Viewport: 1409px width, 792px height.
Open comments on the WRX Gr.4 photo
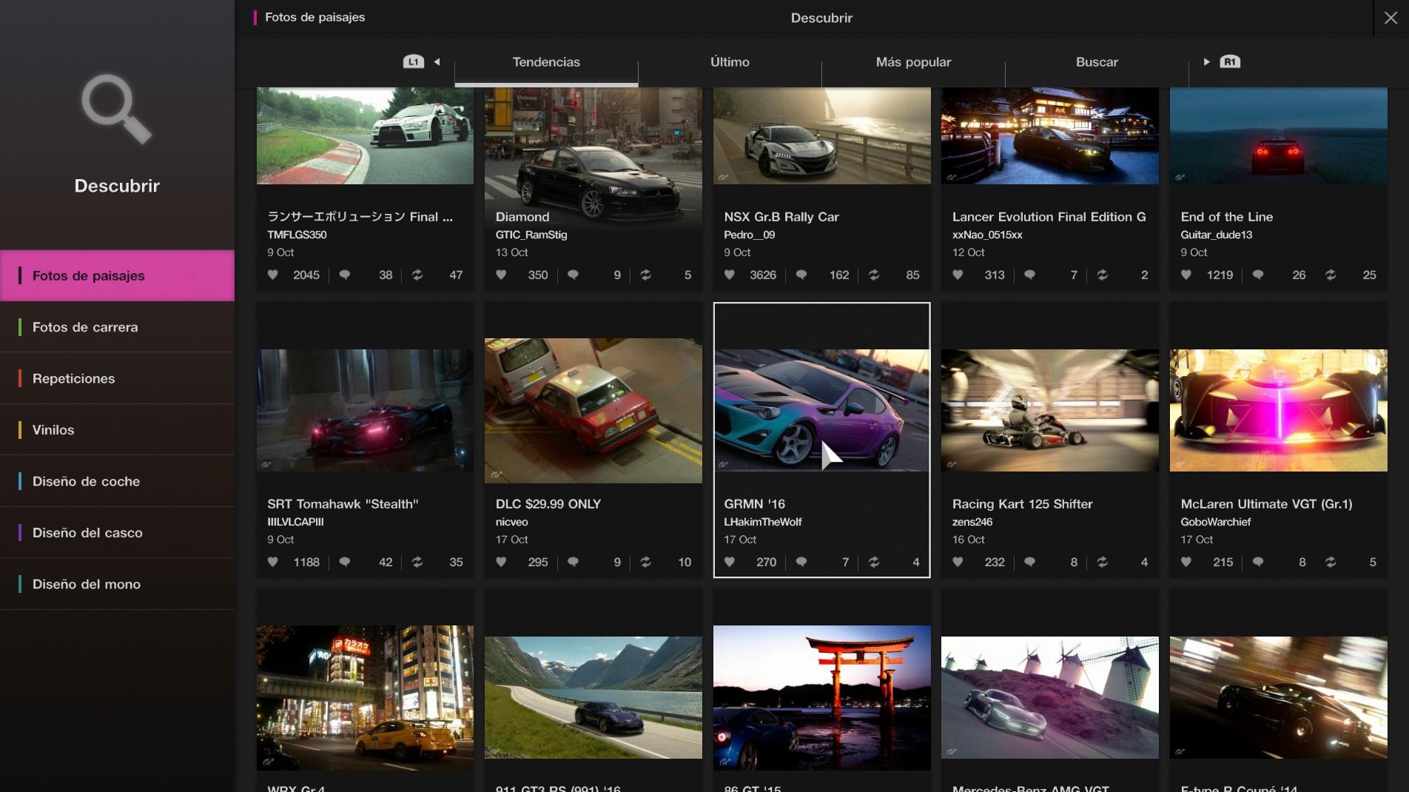[345, 788]
